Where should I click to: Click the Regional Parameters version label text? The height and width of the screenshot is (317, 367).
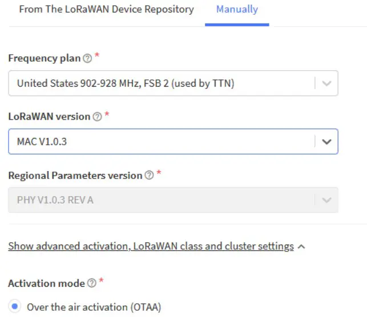[x=75, y=176]
